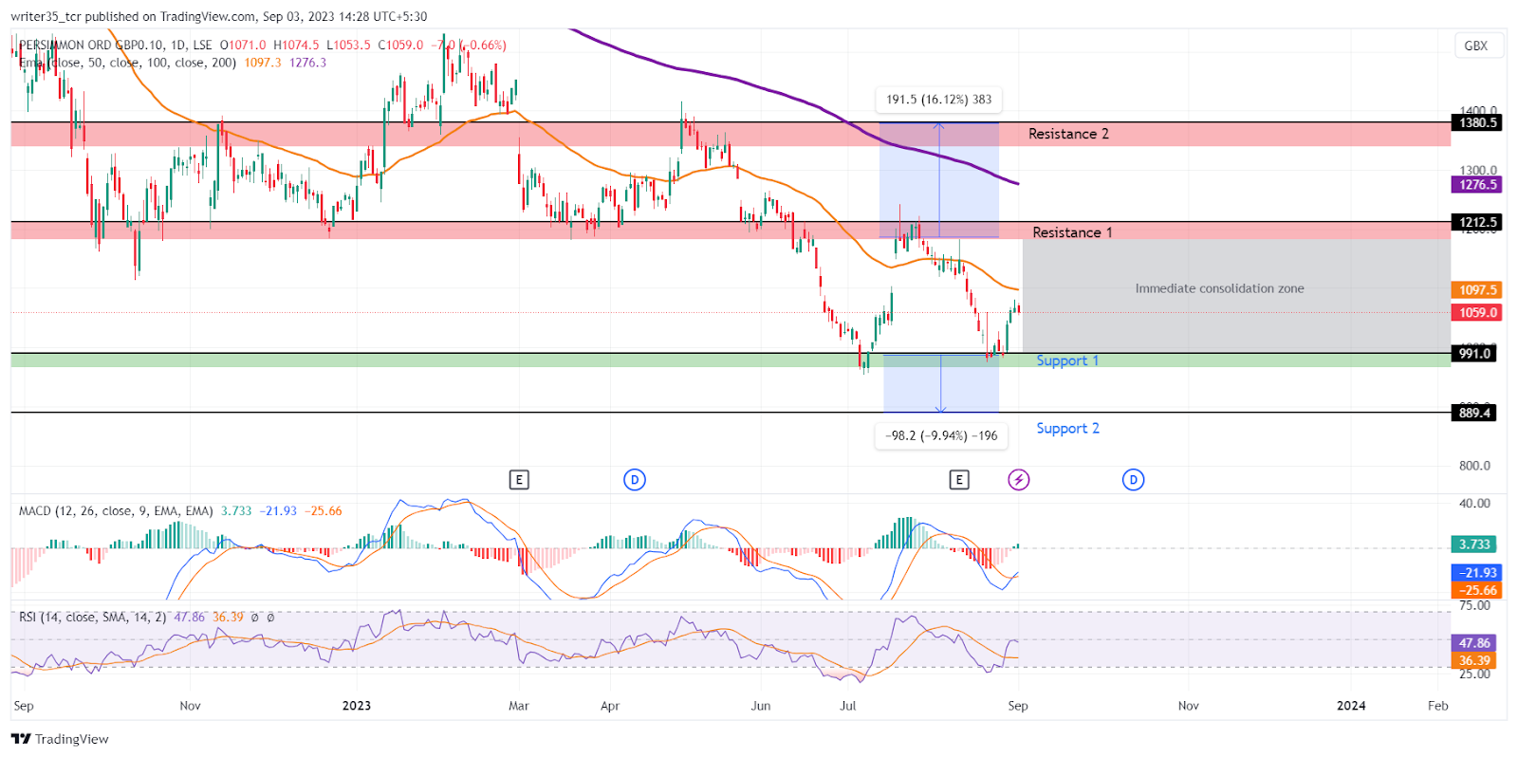1518x757 pixels.
Task: Open the earnings E marker near August
Action: tap(959, 480)
